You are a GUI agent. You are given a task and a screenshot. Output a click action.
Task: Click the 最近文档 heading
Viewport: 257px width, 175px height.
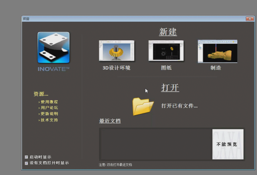[110, 121]
